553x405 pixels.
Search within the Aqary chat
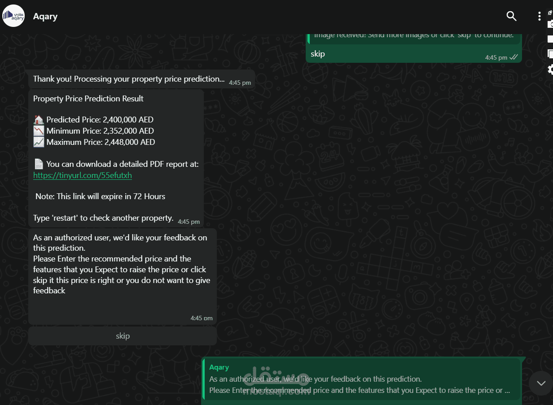[511, 16]
